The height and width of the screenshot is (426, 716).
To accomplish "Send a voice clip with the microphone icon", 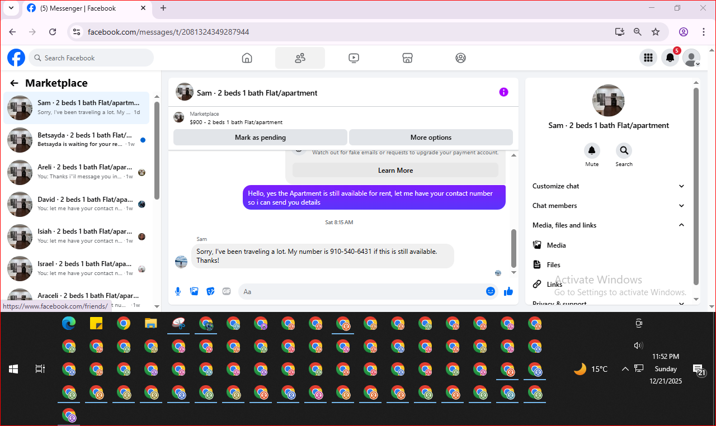I will click(178, 291).
